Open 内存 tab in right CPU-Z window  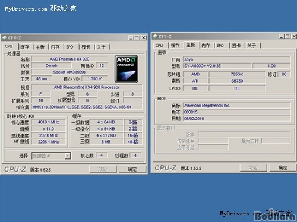206,46
